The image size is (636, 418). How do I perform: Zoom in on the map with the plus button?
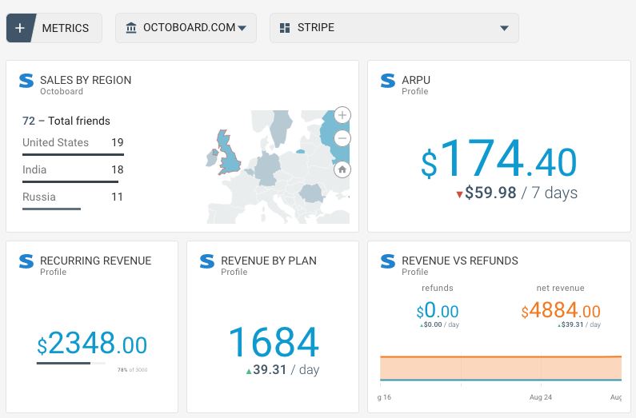342,115
